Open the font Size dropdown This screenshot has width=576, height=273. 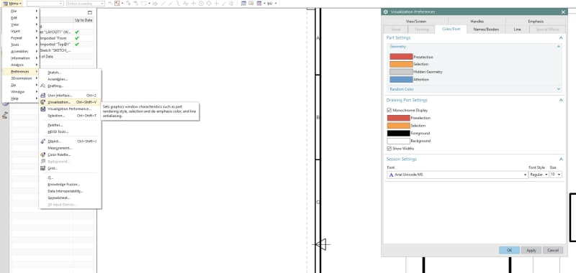tap(556, 175)
